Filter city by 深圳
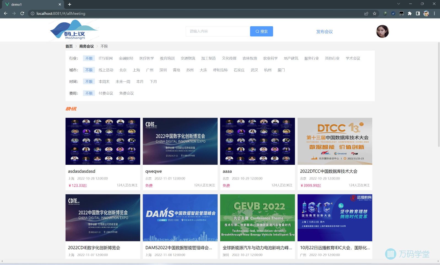Viewport: 440px width, 265px height. tap(163, 70)
